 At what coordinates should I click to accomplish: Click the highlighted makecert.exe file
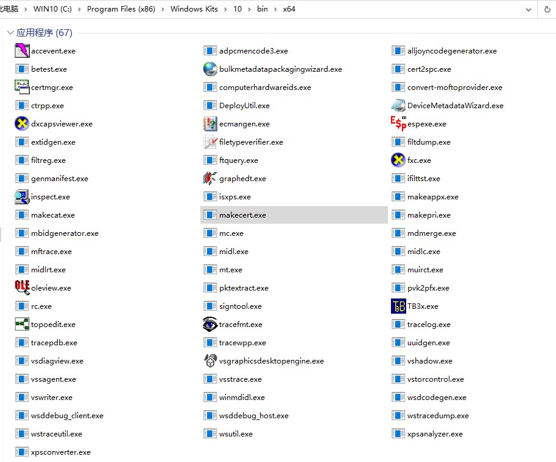click(242, 215)
